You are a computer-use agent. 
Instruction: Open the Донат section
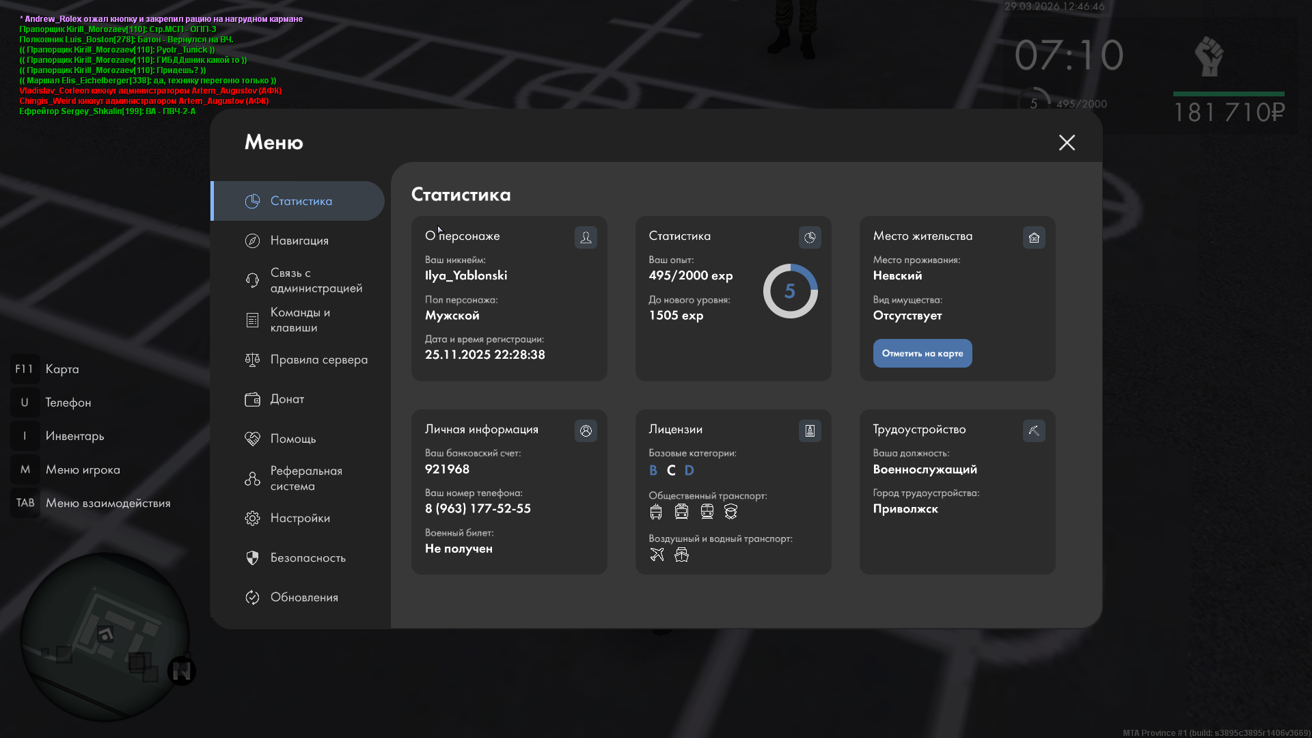(x=286, y=399)
